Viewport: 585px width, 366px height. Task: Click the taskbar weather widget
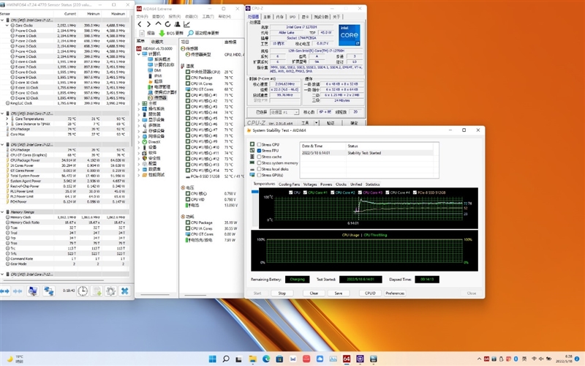point(15,359)
